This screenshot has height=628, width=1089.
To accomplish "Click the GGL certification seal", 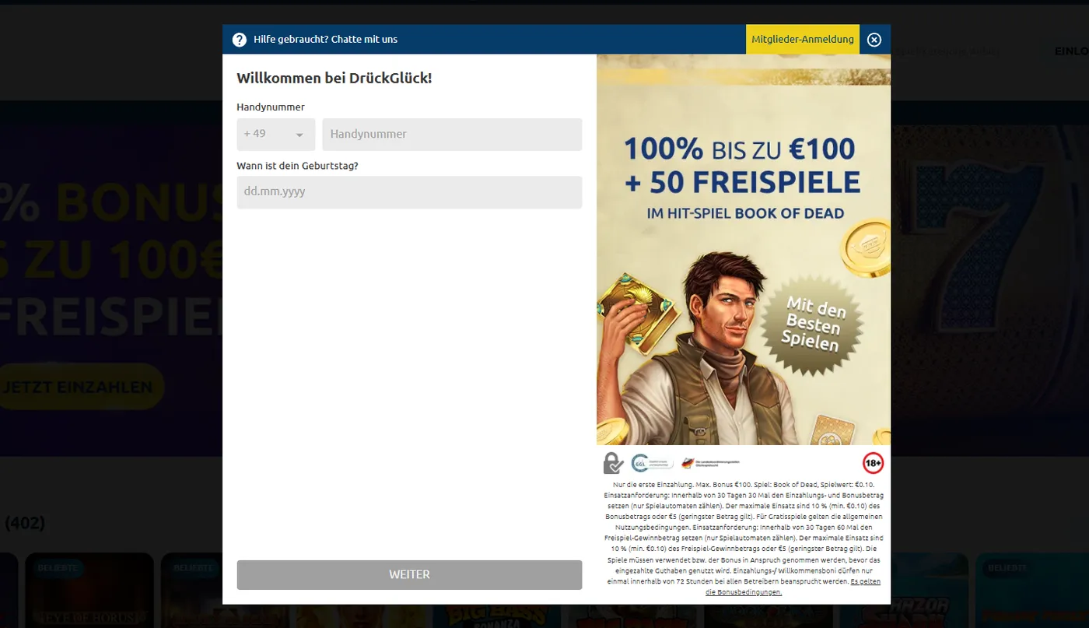I will 652,462.
